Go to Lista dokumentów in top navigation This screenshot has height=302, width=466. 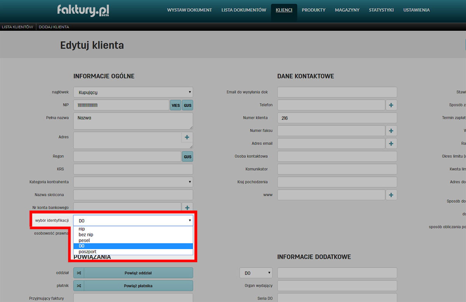click(243, 10)
